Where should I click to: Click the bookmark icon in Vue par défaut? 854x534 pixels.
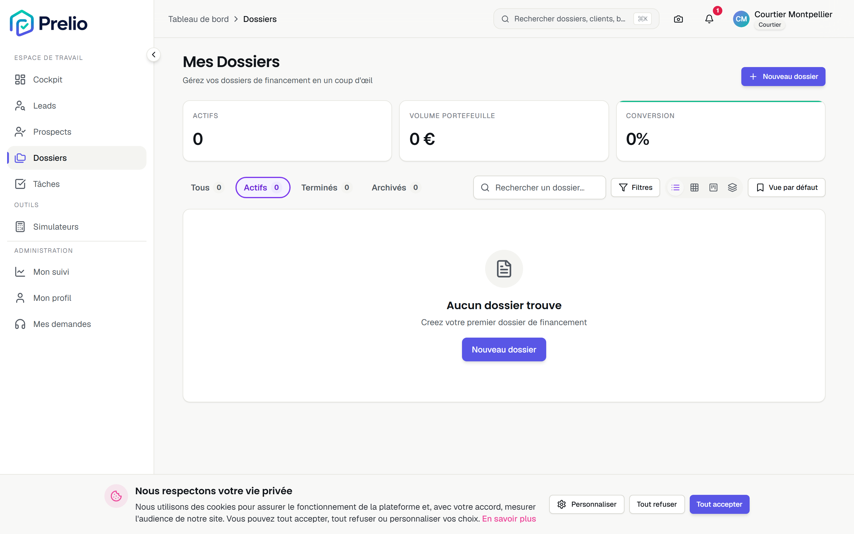tap(761, 187)
